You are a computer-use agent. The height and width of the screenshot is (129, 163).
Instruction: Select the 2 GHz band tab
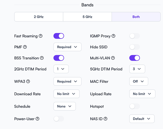[39, 17]
